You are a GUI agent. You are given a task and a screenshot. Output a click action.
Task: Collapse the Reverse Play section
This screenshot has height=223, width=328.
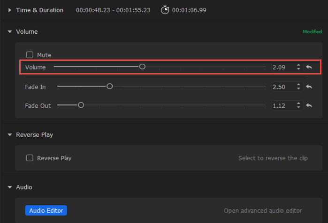pos(10,135)
